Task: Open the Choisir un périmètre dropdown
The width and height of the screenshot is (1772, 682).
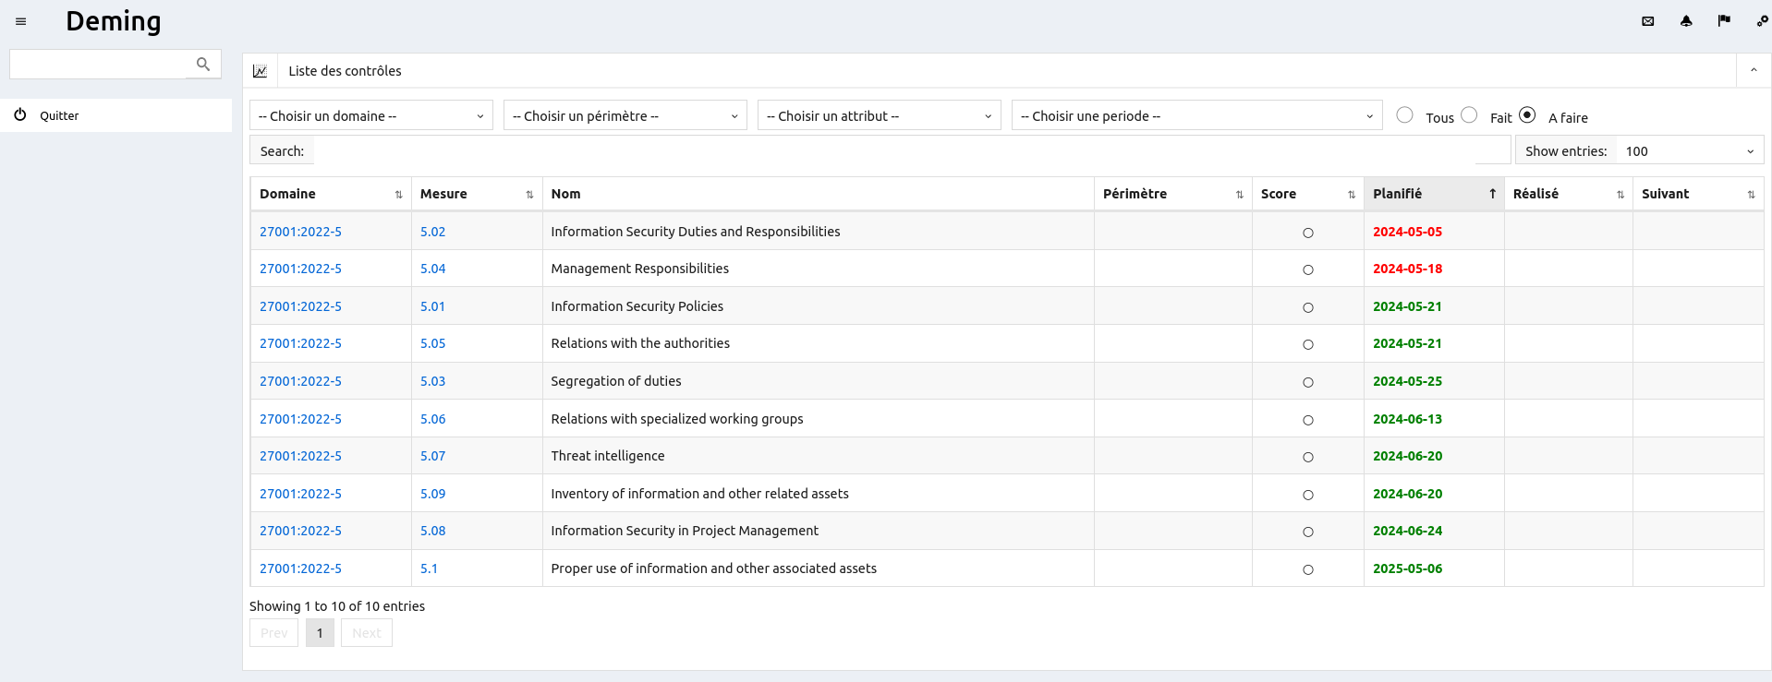Action: click(x=625, y=115)
